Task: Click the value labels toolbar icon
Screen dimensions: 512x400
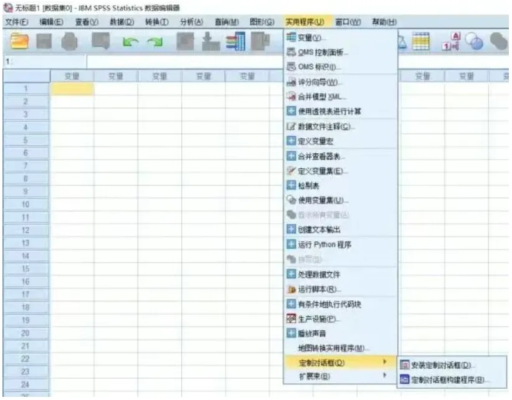Action: pyautogui.click(x=451, y=41)
